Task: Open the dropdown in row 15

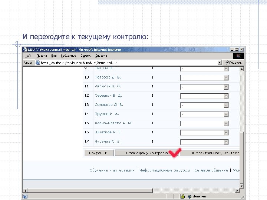Action: [226, 123]
